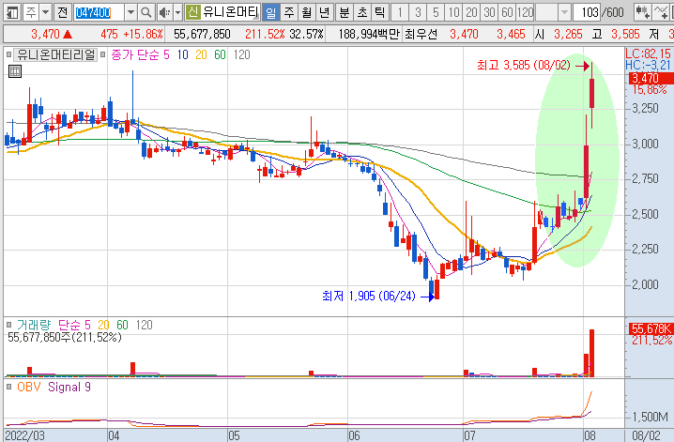Click the small square before 거래량
This screenshot has height=442, width=674.
[x=9, y=325]
